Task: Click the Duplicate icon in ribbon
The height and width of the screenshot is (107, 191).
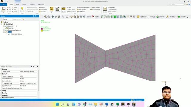Action: (x=4, y=9)
